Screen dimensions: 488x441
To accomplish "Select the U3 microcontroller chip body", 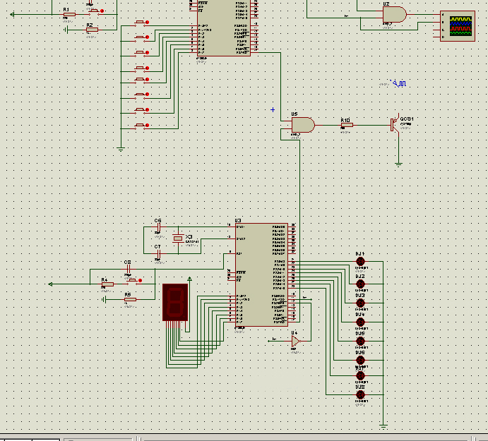I will tap(261, 274).
